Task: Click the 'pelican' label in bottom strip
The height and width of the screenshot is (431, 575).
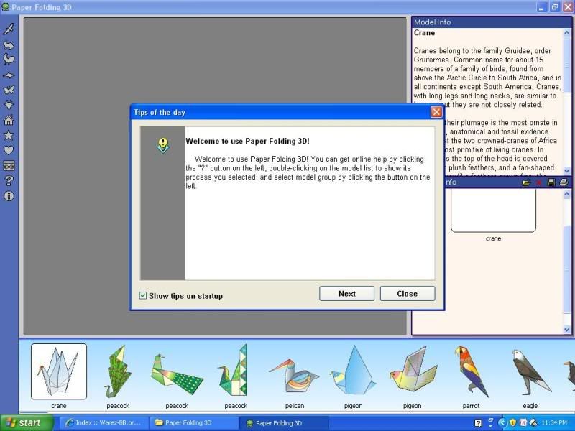Action: tap(295, 406)
